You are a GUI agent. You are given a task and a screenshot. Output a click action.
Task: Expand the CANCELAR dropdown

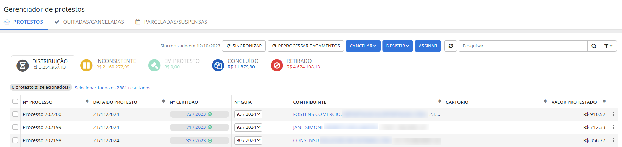tap(363, 46)
